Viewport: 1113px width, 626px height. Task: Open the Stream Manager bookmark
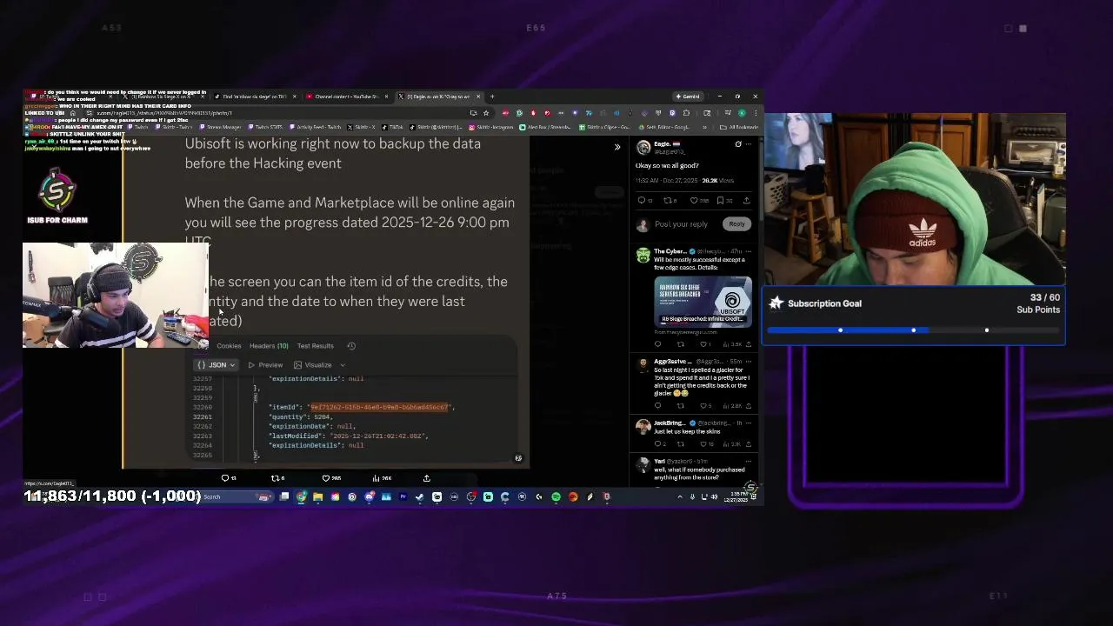pyautogui.click(x=220, y=127)
